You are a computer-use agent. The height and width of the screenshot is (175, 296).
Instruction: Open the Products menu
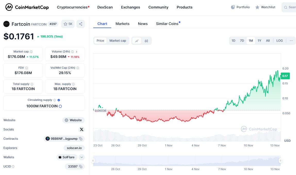pyautogui.click(x=184, y=7)
